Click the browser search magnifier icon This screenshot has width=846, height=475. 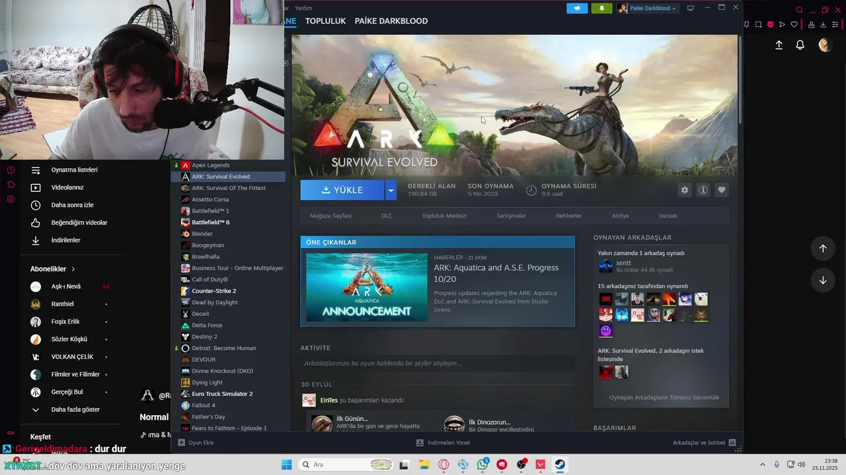[799, 10]
